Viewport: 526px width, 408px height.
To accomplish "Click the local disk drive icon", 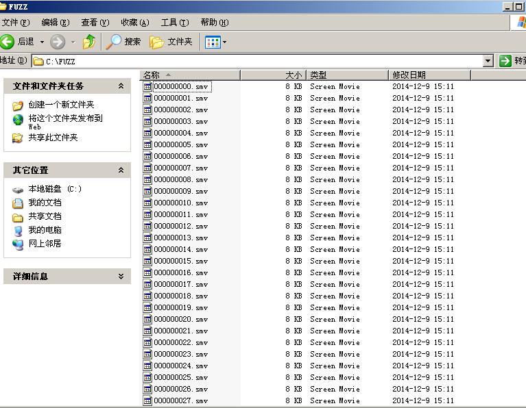I will pos(18,190).
